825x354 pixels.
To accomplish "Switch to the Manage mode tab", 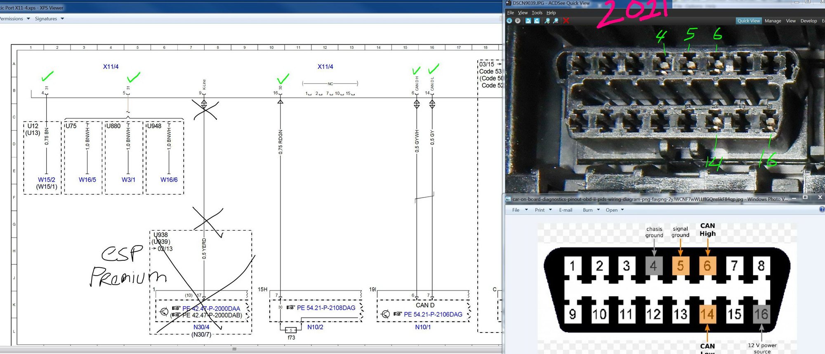I will click(x=773, y=21).
